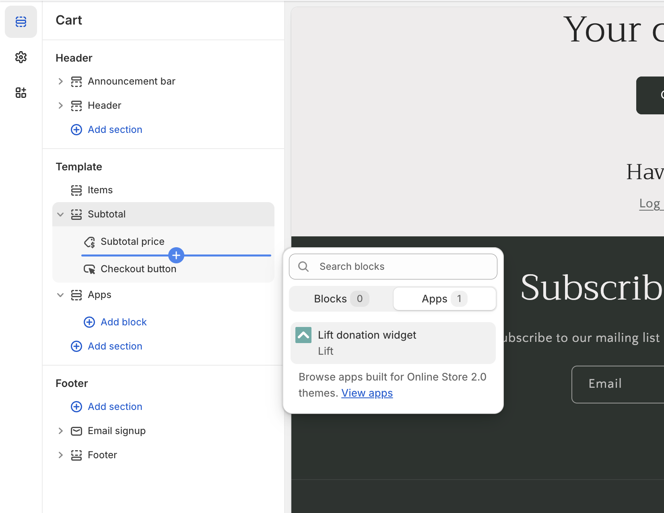Open Theme settings gear icon

point(21,57)
